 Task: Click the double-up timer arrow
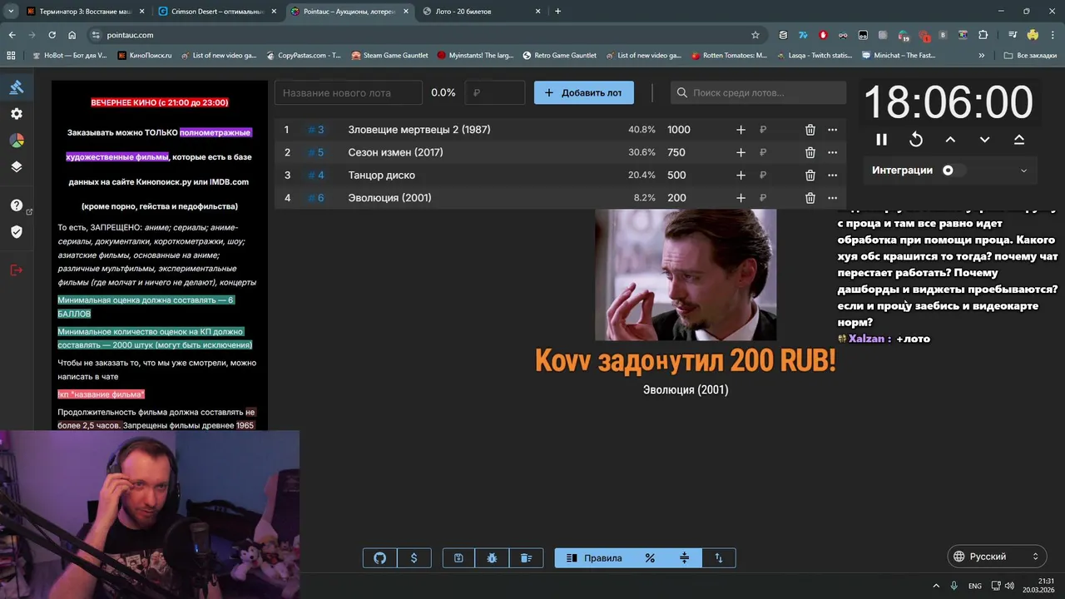tap(1019, 140)
